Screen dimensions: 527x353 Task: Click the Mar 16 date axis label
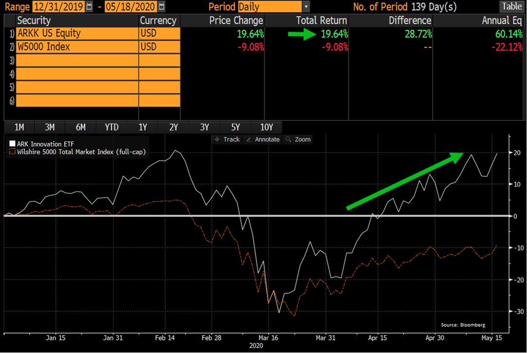268,338
